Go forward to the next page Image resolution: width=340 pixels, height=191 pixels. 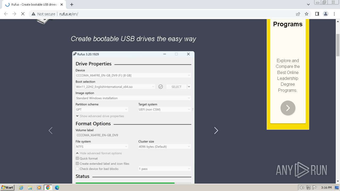tap(14, 14)
